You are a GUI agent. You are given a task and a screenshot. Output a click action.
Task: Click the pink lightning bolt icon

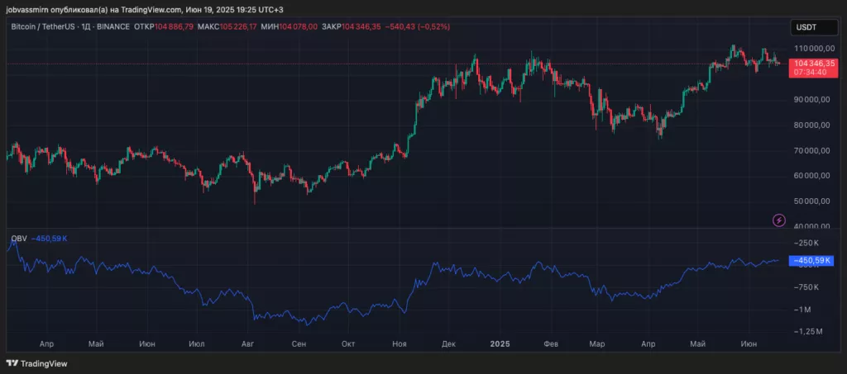[x=778, y=220]
